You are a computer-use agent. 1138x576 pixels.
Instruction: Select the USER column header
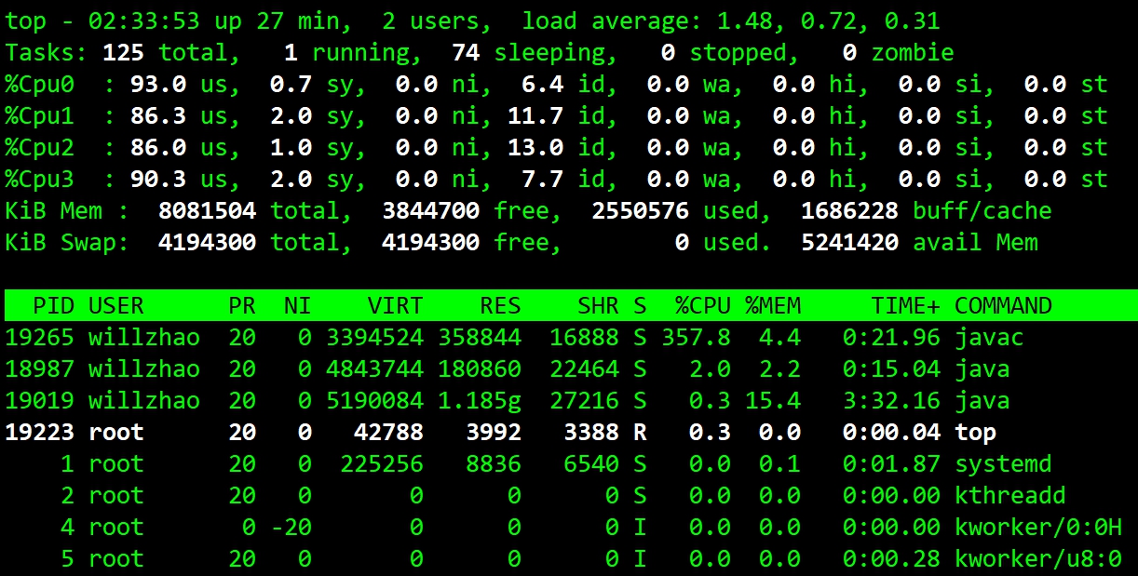(116, 305)
